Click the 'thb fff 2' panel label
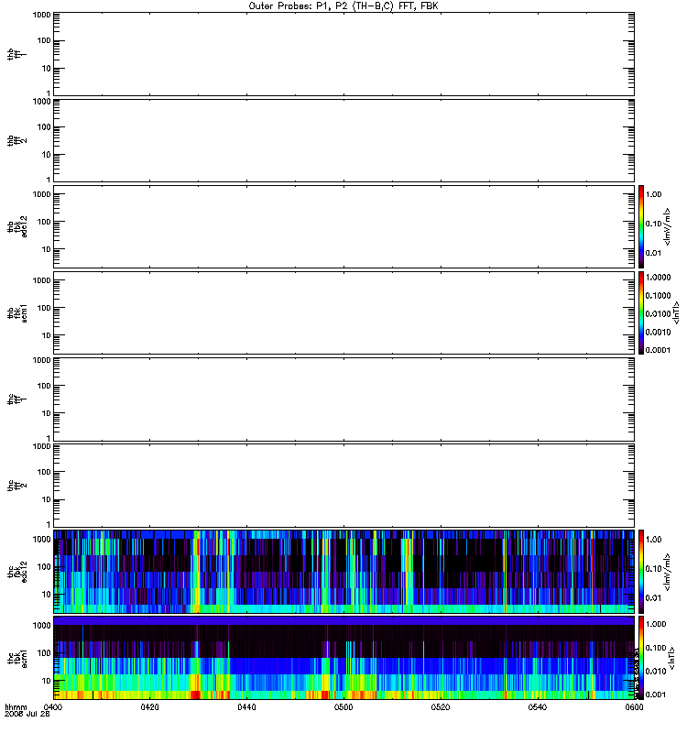Viewport: 687px width, 733px height. point(16,141)
